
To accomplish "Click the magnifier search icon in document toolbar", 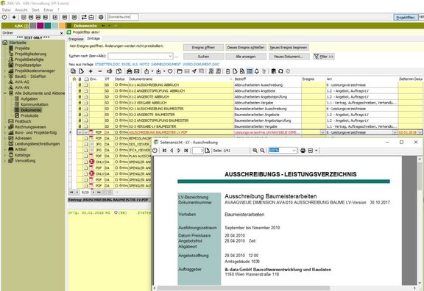I will [280, 71].
